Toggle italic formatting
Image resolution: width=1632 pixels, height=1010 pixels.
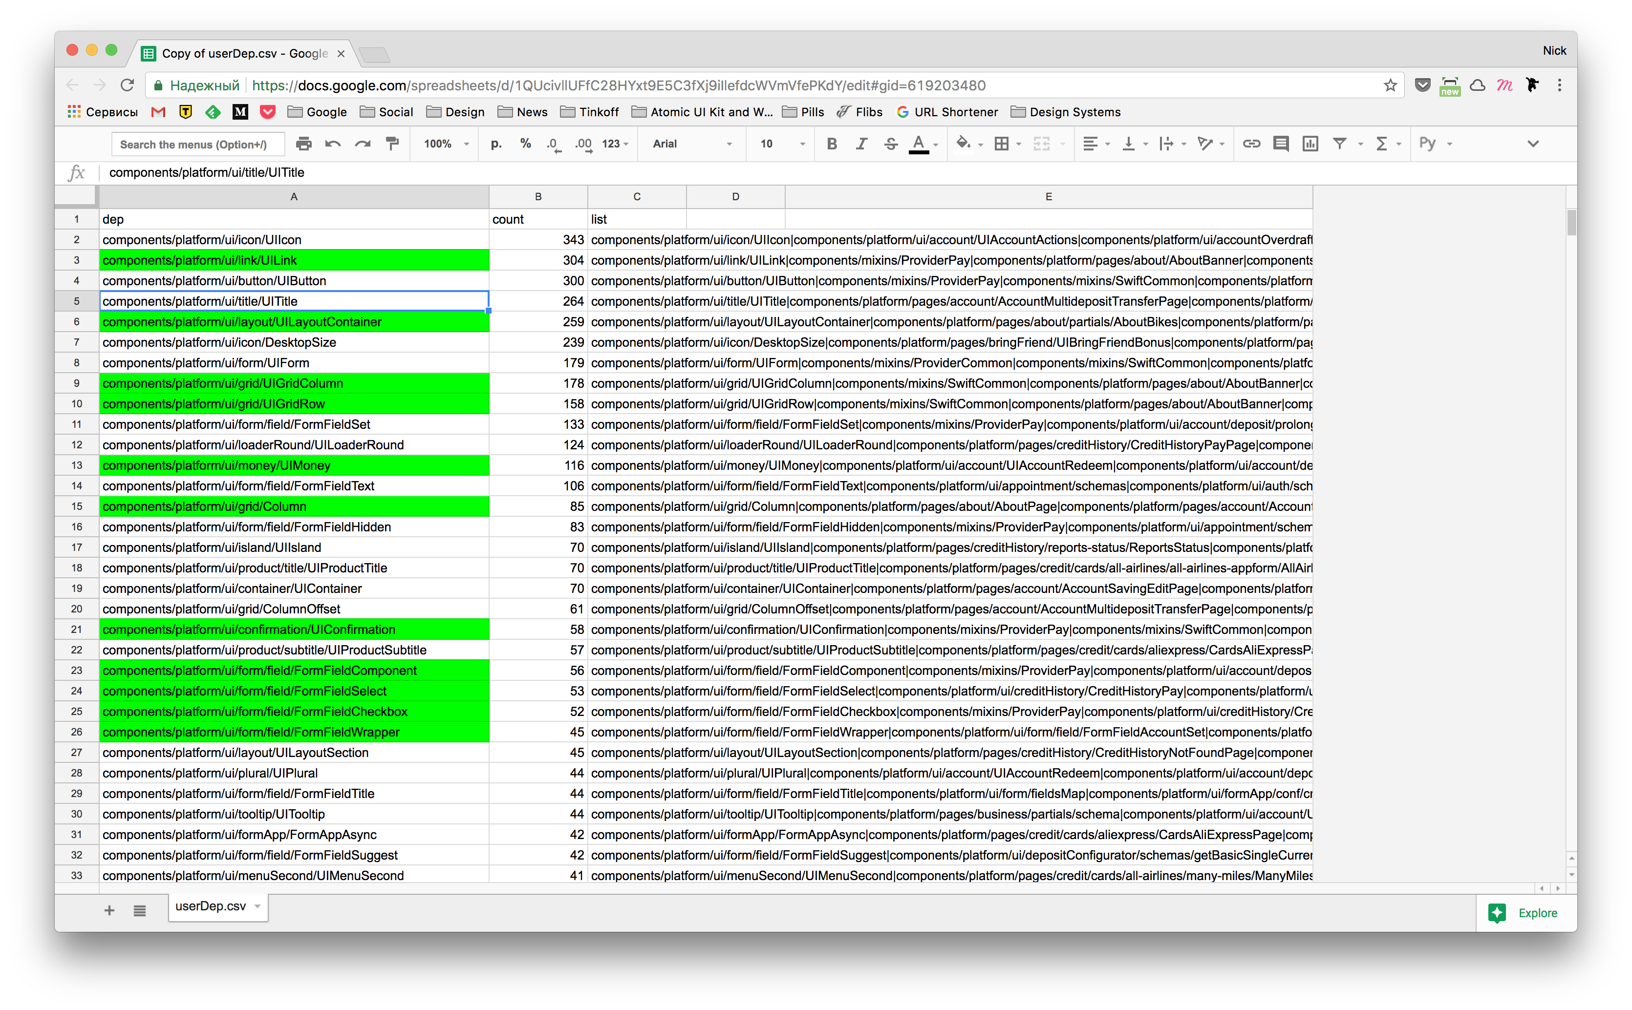pos(861,144)
